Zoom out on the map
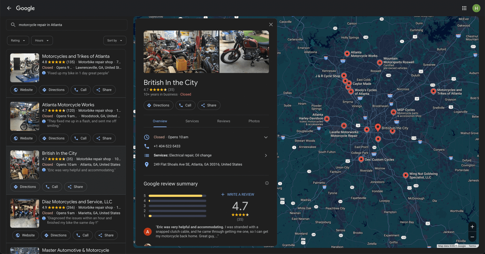This screenshot has height=254, width=485. click(x=472, y=237)
